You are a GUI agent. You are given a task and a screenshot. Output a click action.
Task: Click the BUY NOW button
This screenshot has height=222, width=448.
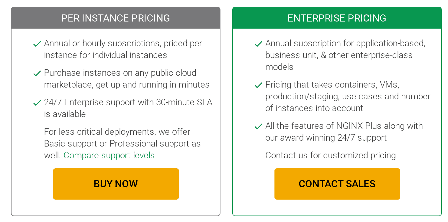tap(116, 184)
